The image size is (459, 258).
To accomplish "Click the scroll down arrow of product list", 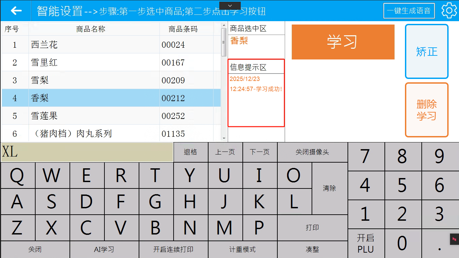I will [x=224, y=138].
